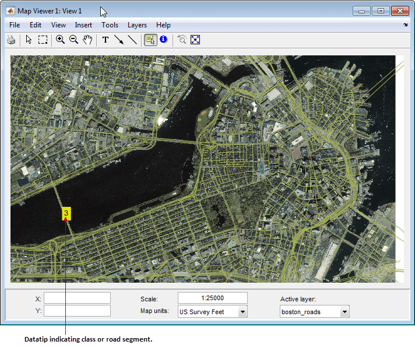Open the Tools menu

click(110, 25)
